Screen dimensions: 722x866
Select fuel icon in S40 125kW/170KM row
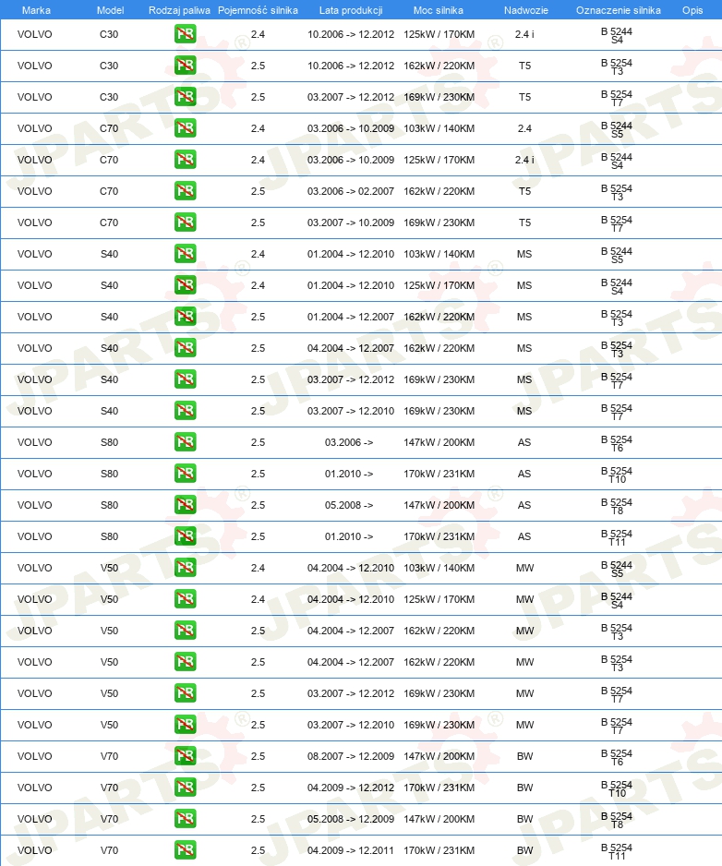point(185,285)
